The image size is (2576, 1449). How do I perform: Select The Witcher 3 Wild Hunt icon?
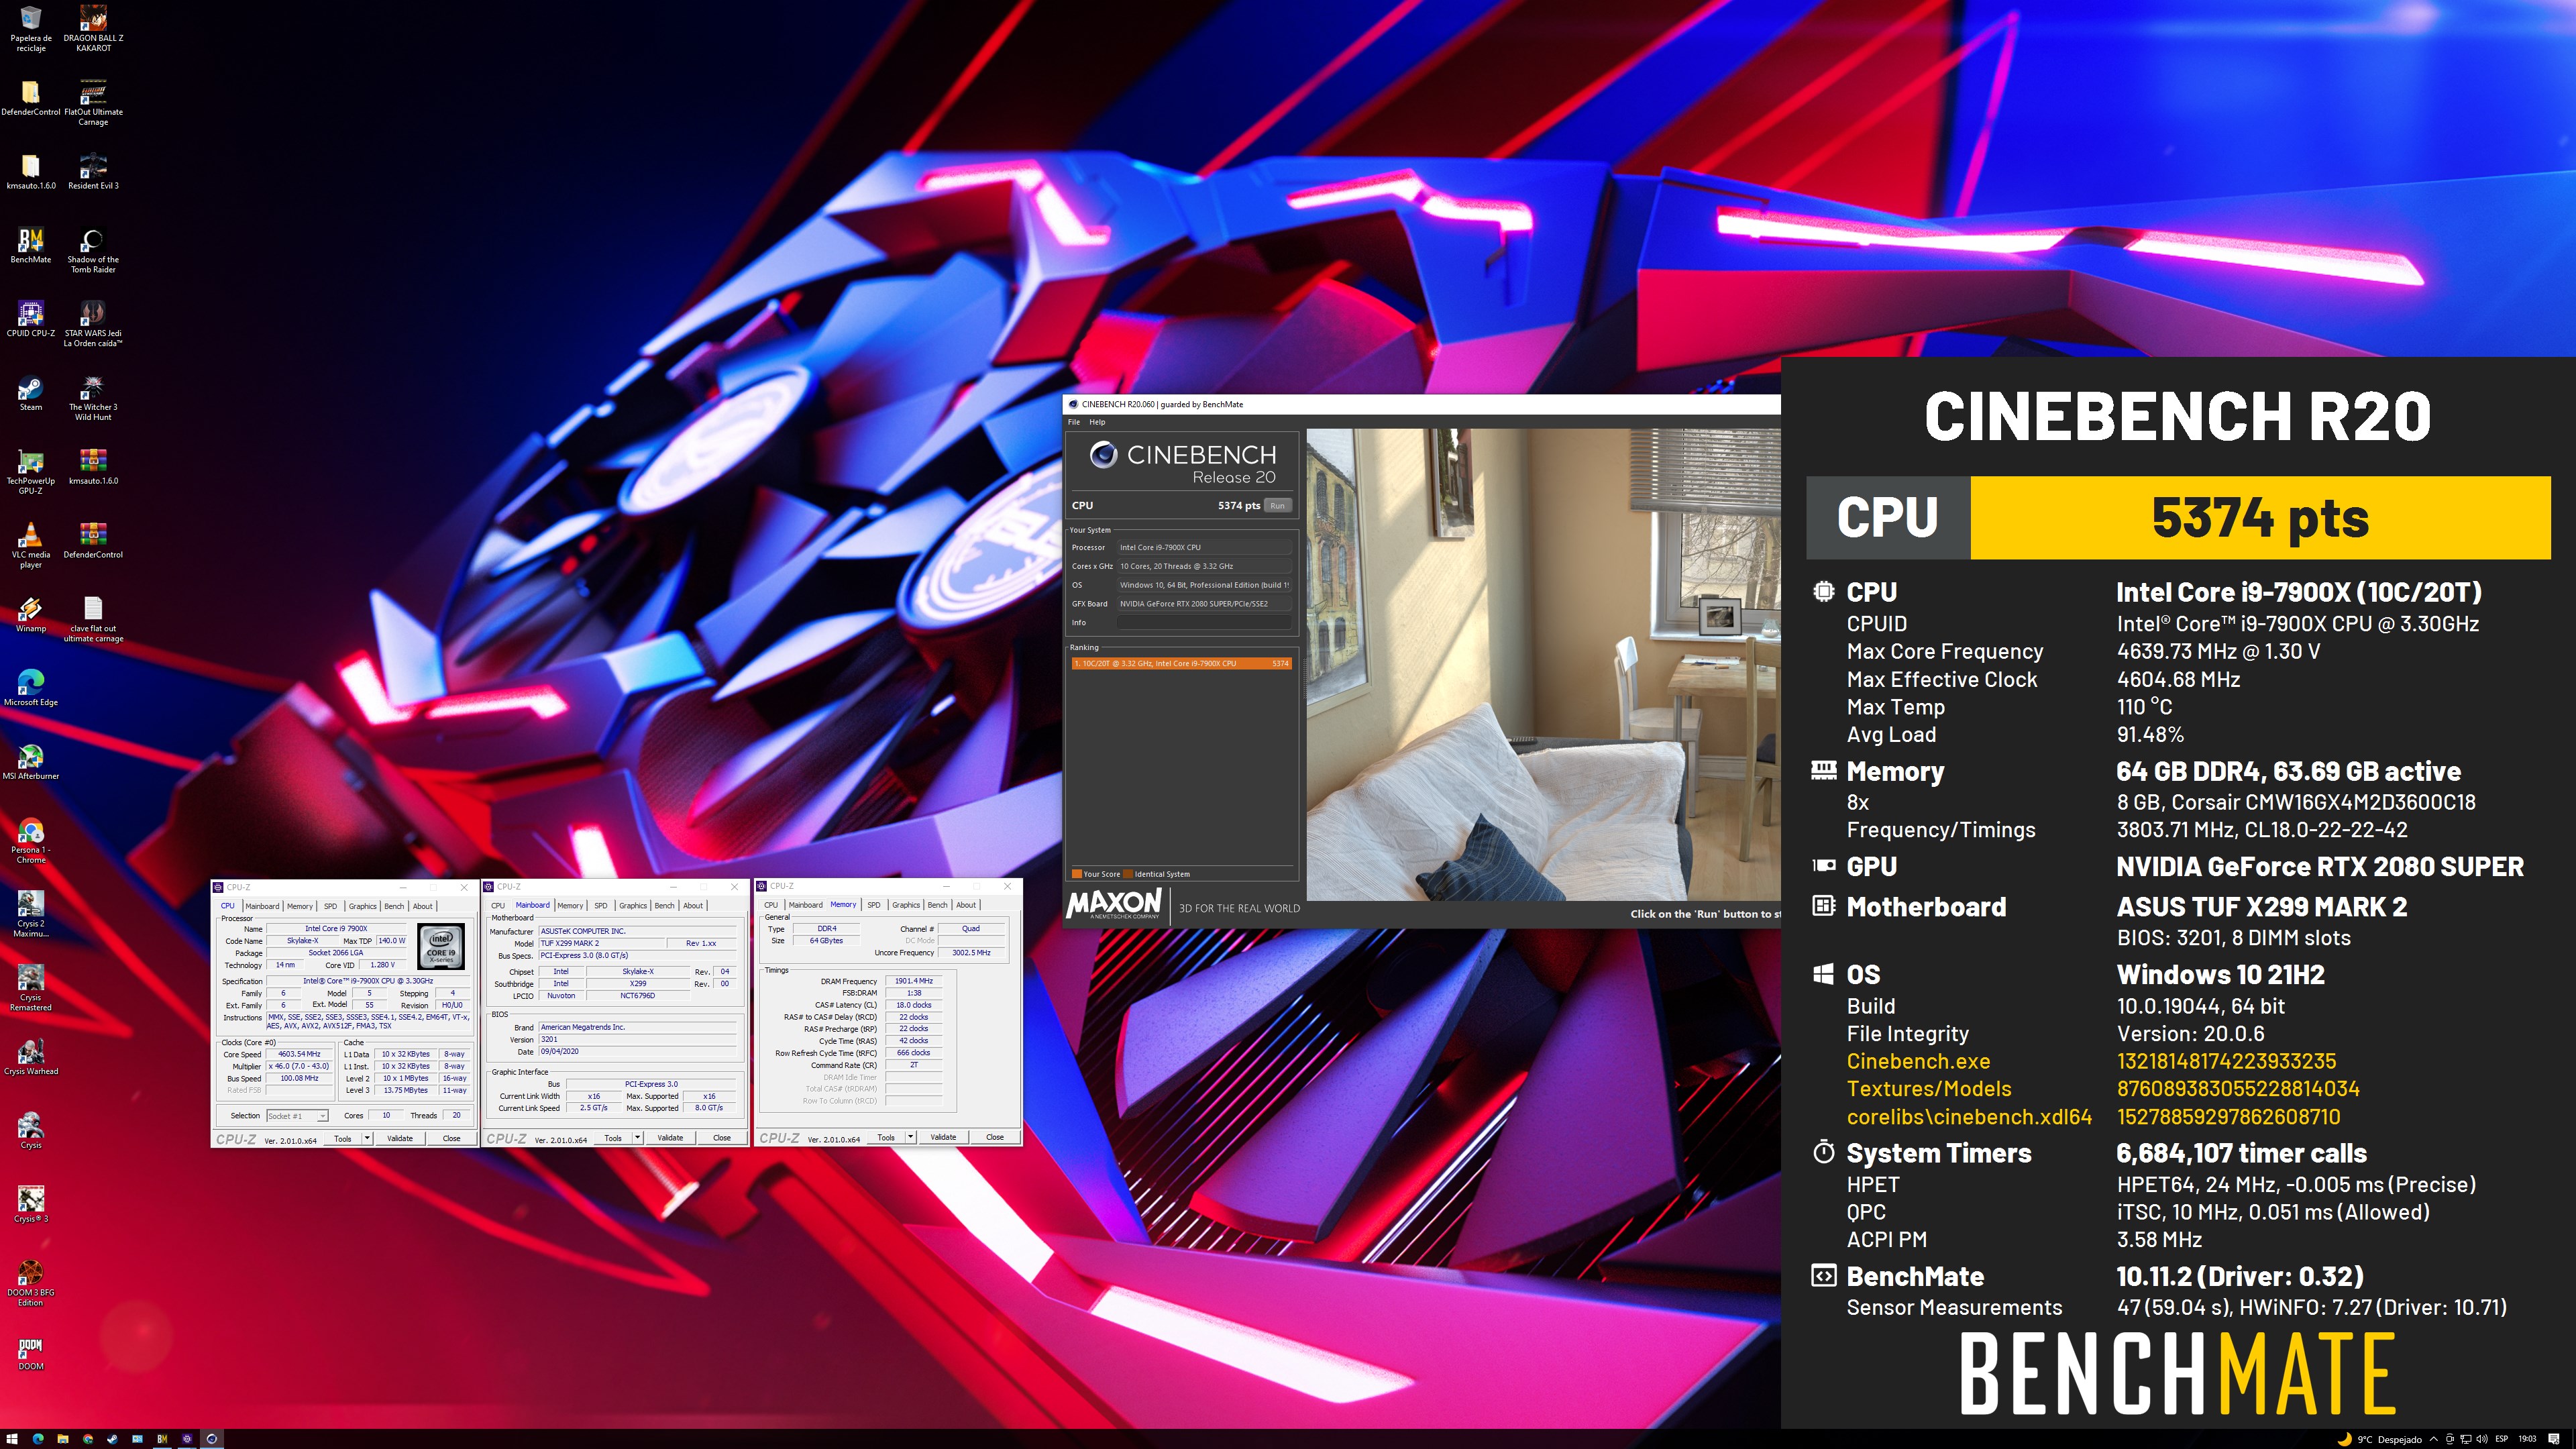point(93,398)
